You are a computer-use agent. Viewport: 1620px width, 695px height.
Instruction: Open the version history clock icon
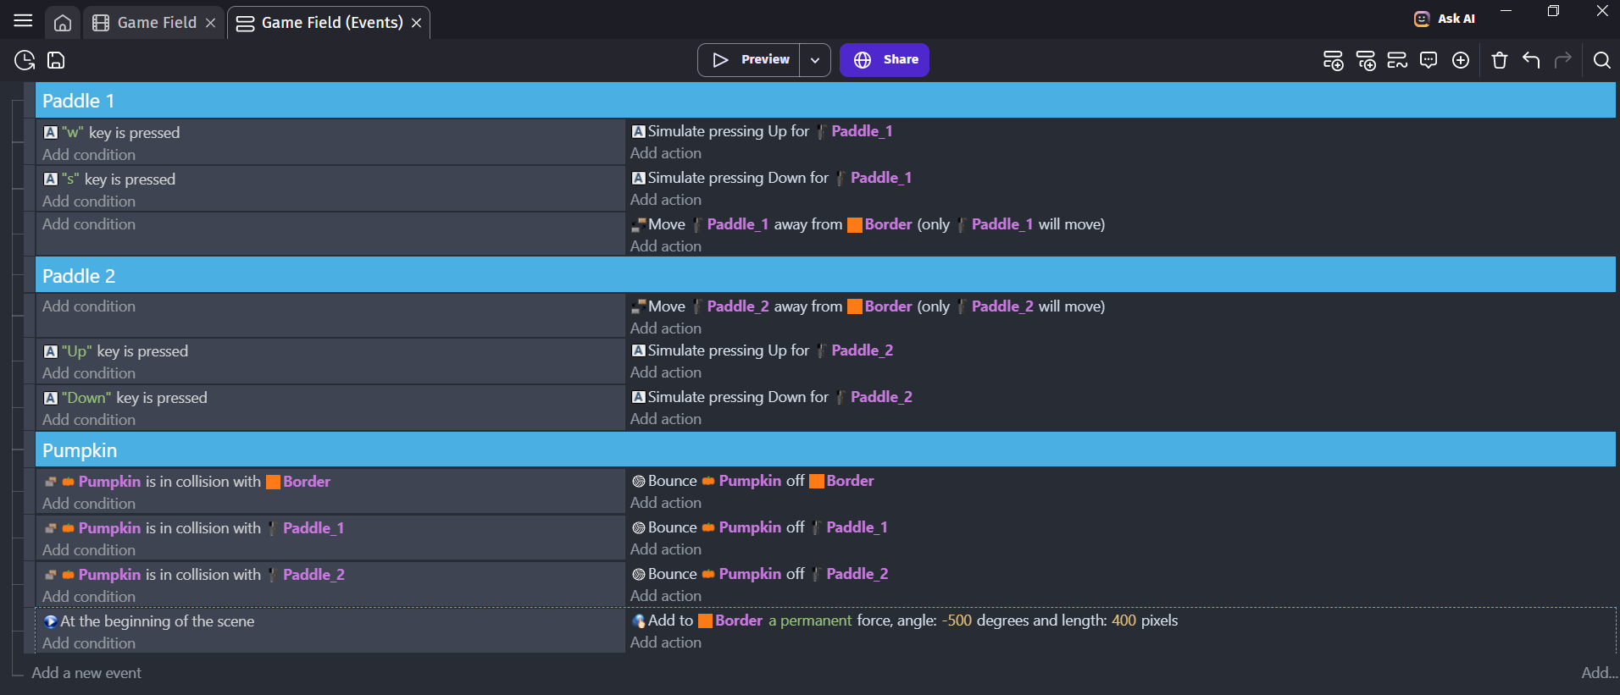coord(25,60)
